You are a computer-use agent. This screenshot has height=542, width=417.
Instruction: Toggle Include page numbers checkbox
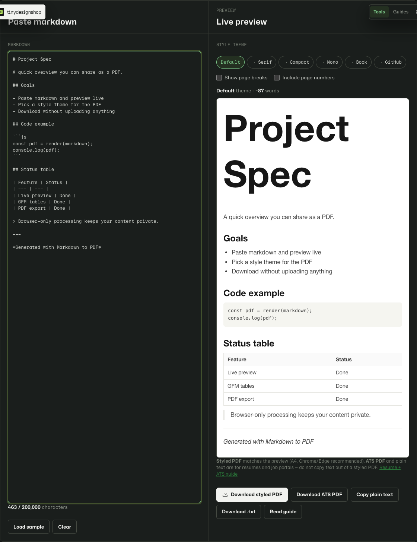277,78
